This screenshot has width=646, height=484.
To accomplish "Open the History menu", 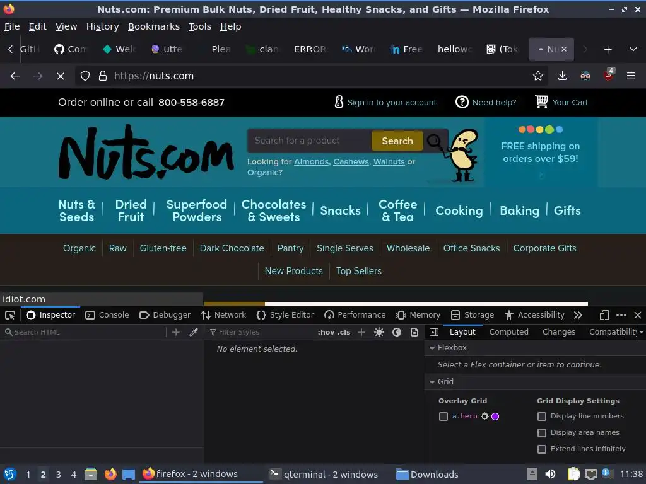I will [103, 26].
